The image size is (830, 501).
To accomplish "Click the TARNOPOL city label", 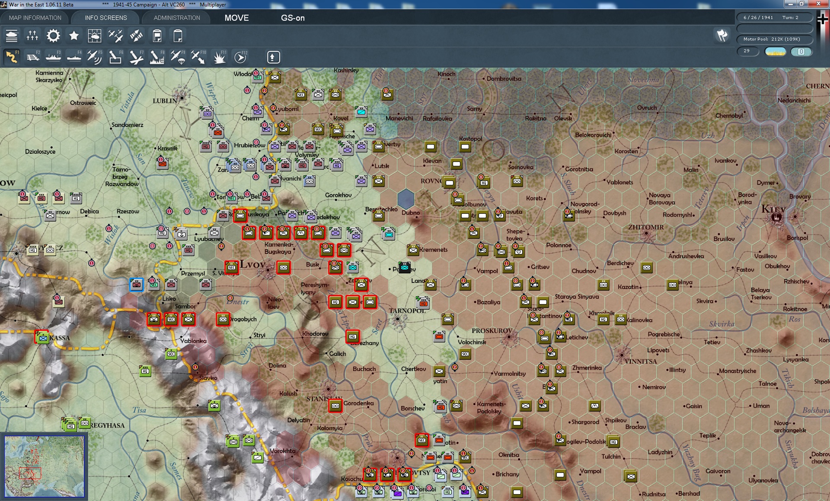I will tap(407, 311).
